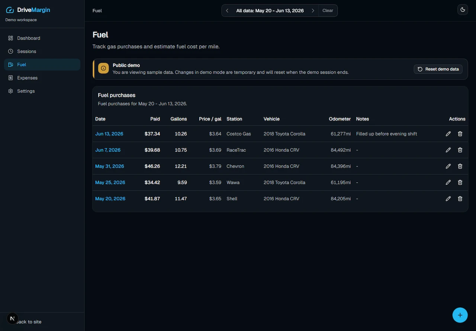Click the Wawa station cell
This screenshot has height=331, width=476.
(233, 182)
